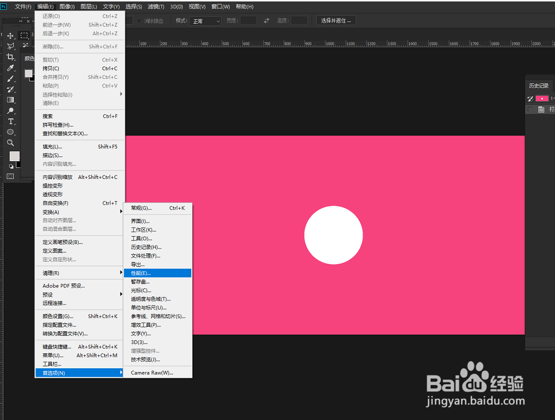The image size is (555, 420).
Task: Open the 图层(L) menu
Action: coord(89,7)
